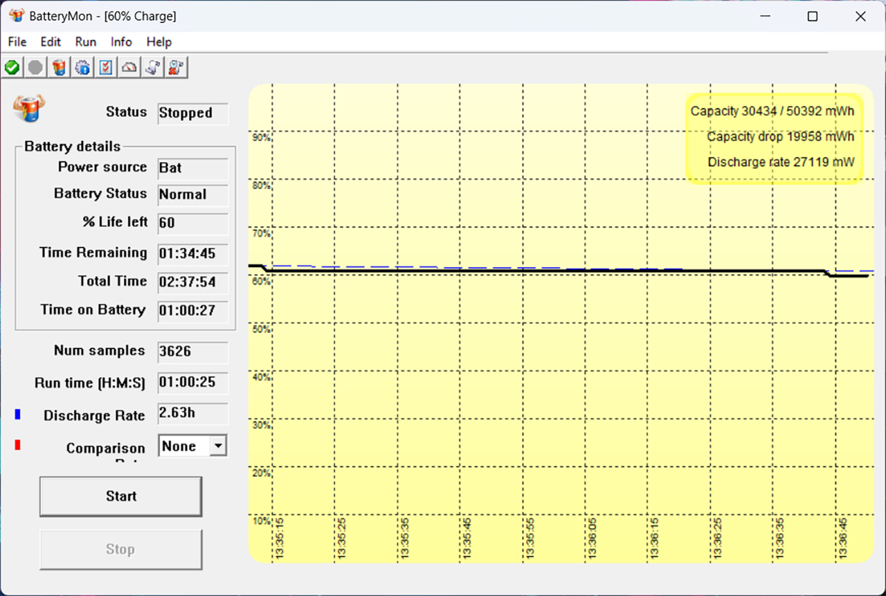Open the Help menu

click(159, 42)
